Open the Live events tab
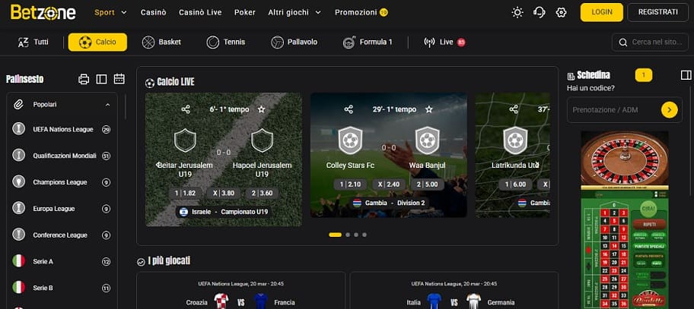 (x=444, y=43)
